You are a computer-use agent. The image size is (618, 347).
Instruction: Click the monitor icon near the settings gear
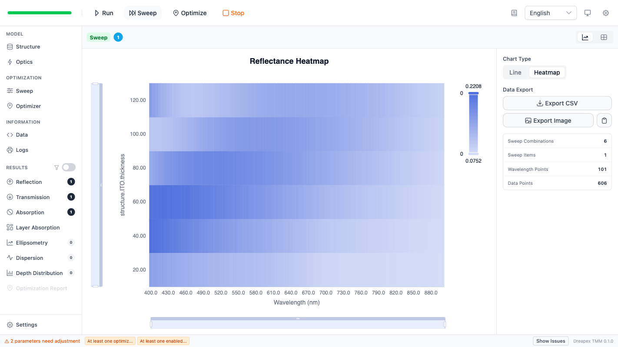[588, 13]
